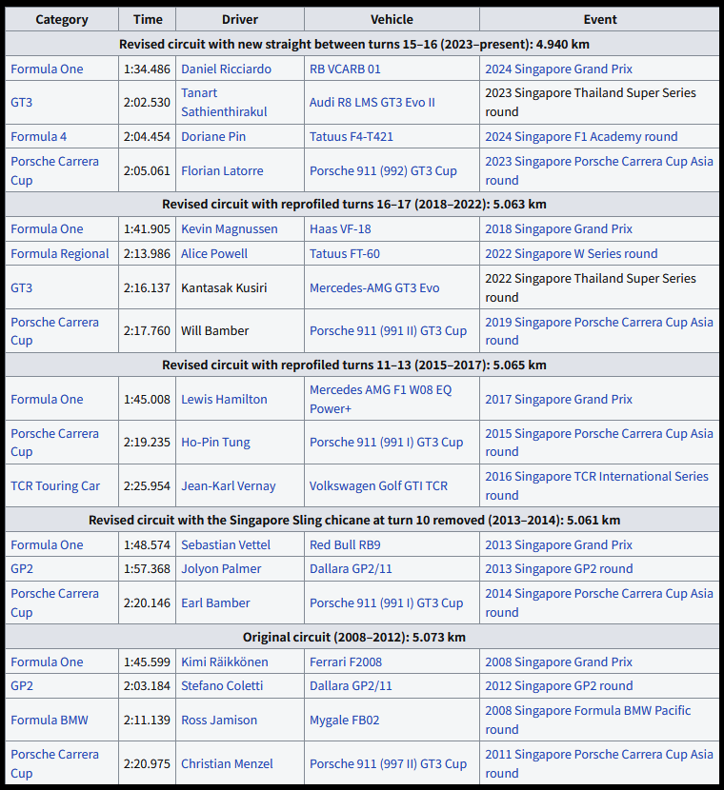Screen dimensions: 724x790
Task: Click the Time column header
Action: click(x=148, y=20)
